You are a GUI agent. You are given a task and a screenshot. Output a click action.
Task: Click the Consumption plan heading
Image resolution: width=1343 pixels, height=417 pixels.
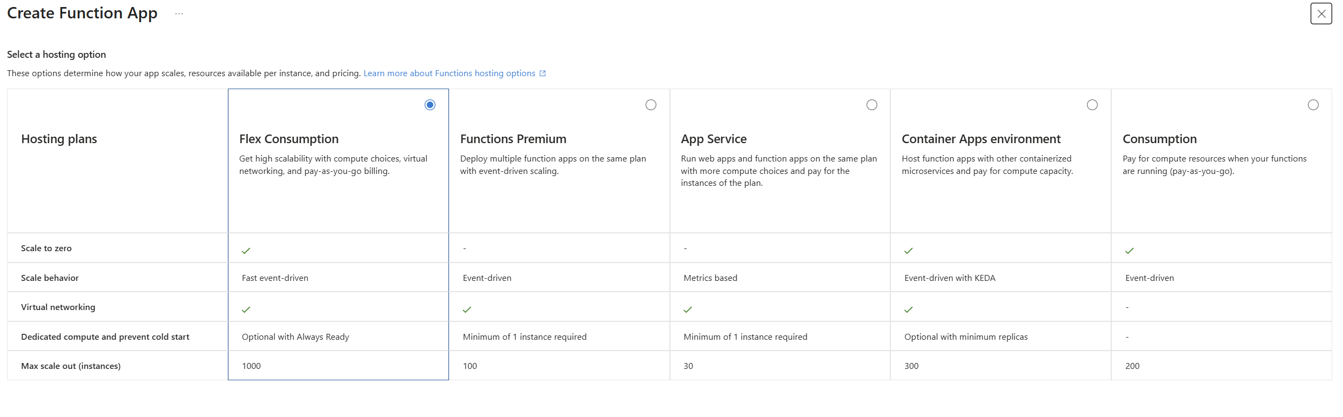[1159, 139]
